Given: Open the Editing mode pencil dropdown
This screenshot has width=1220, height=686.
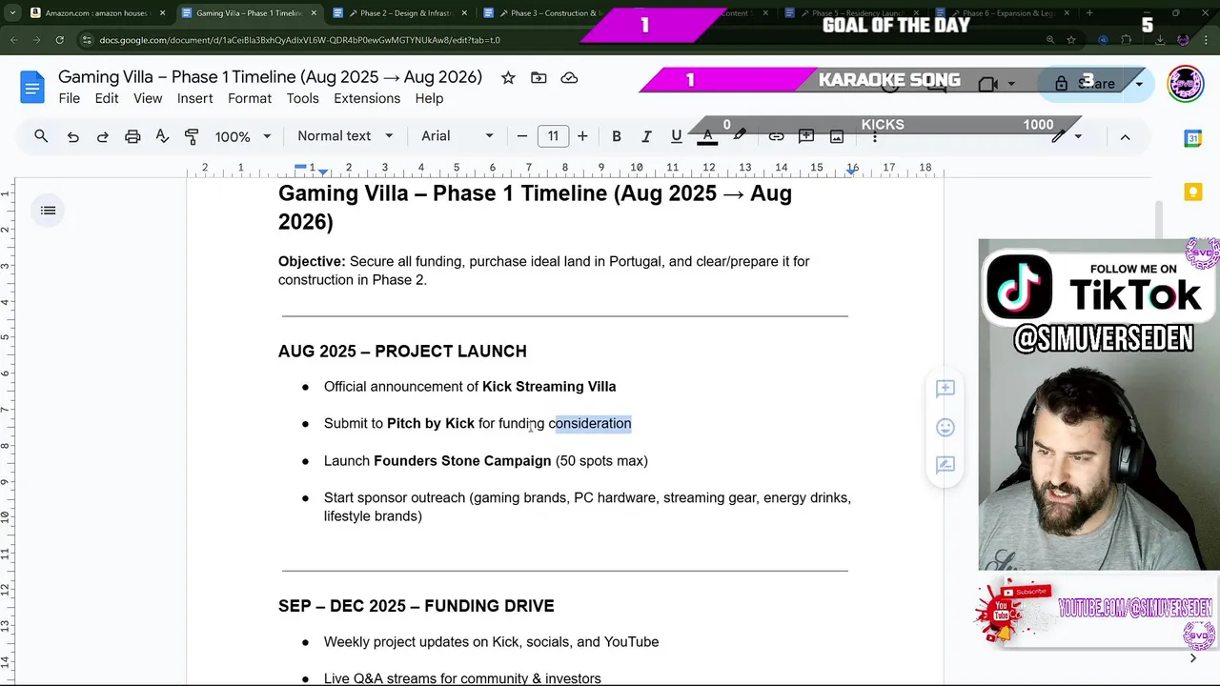Looking at the screenshot, I should tap(1067, 136).
